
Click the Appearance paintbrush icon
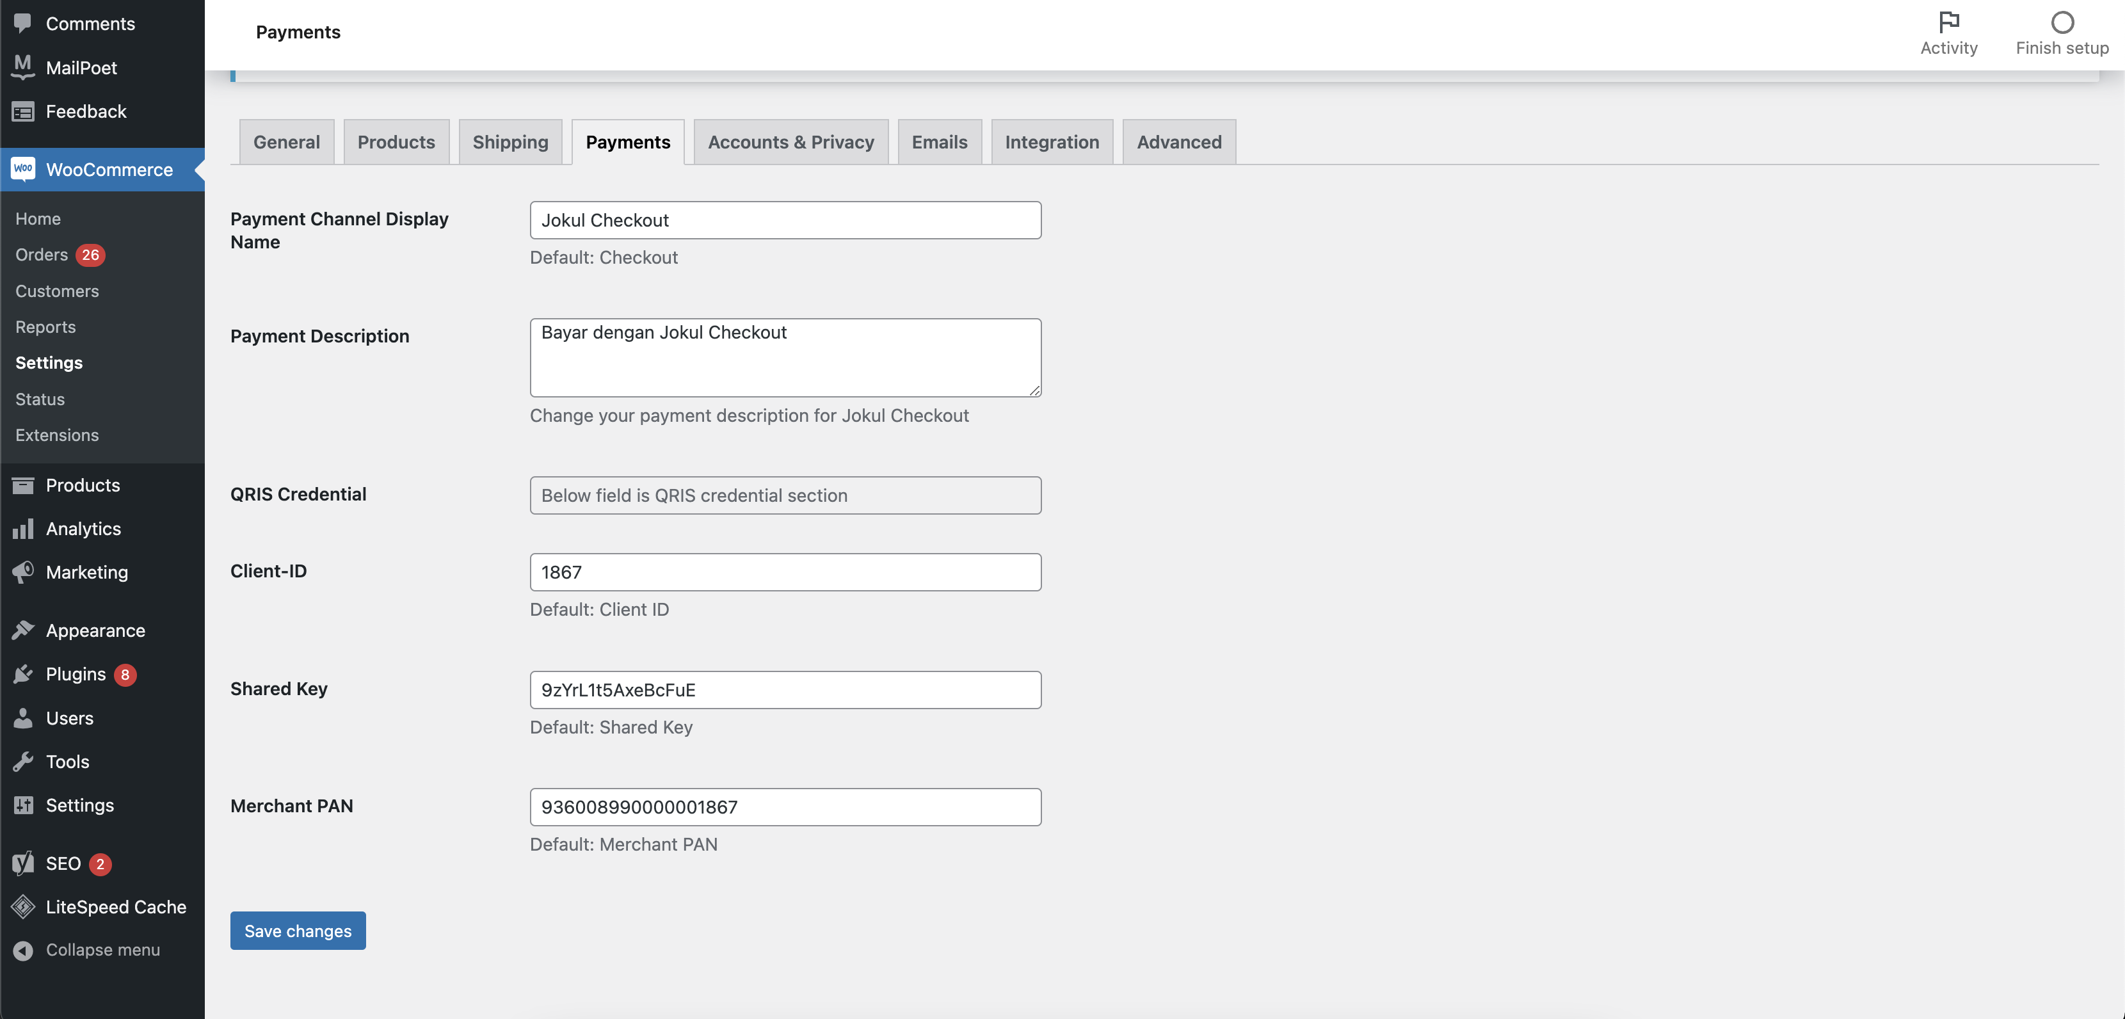pyautogui.click(x=23, y=630)
